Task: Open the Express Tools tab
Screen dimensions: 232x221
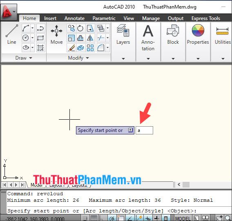Action: (206, 18)
